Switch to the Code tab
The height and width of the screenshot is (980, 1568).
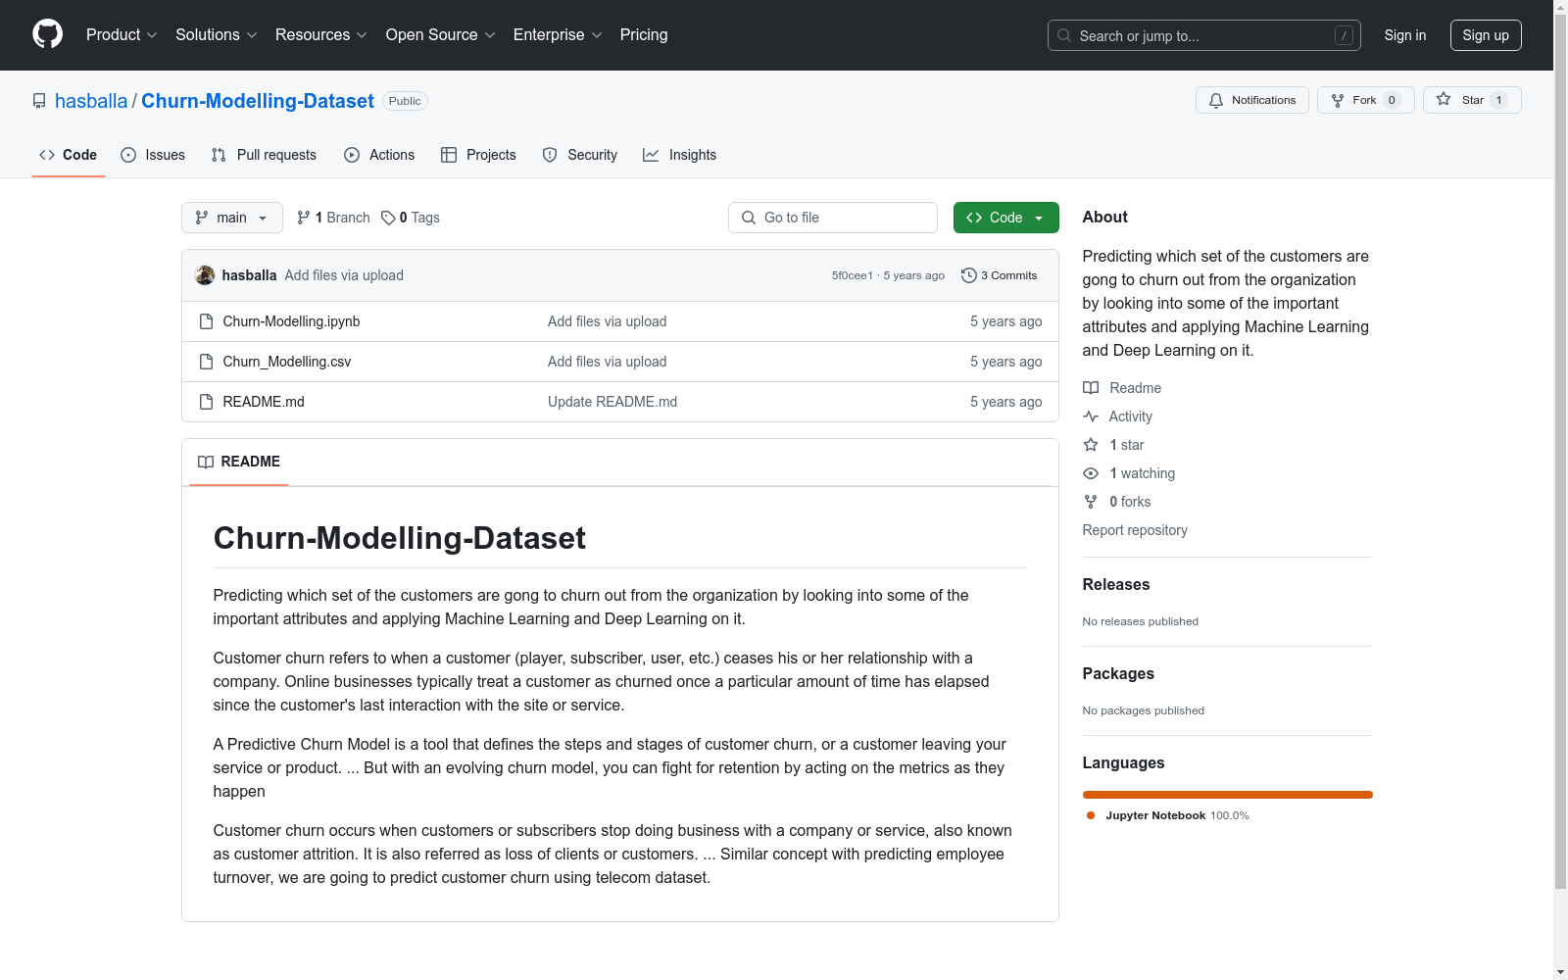point(68,155)
